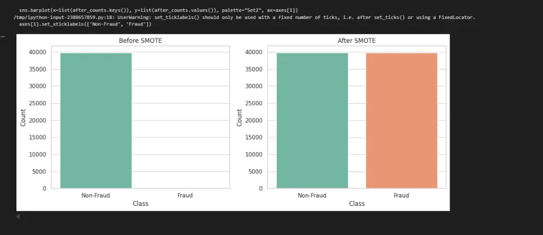Click the orange Fraud bar in After SMOTE

(401, 120)
